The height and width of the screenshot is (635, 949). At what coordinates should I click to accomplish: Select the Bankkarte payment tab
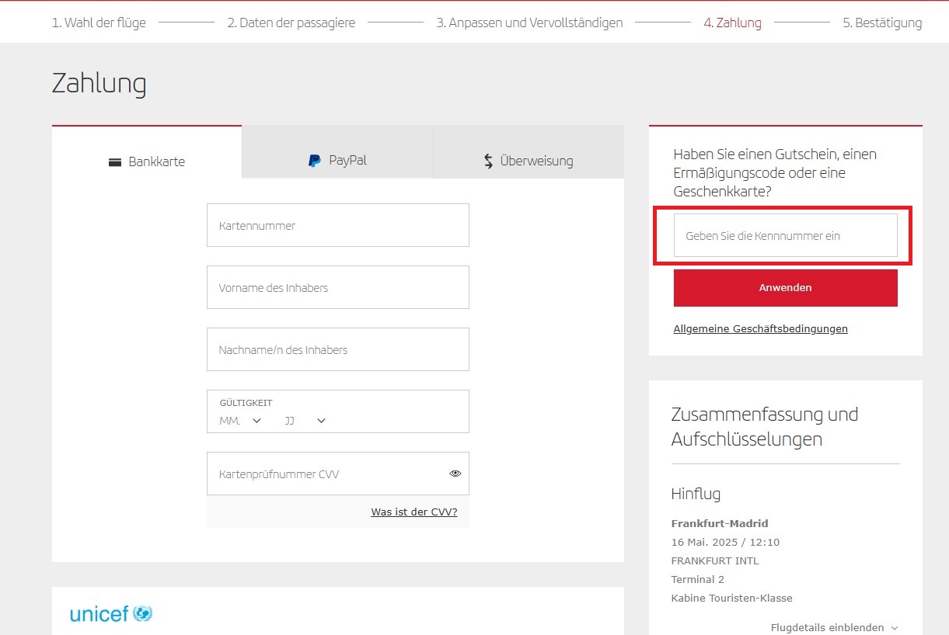click(147, 161)
